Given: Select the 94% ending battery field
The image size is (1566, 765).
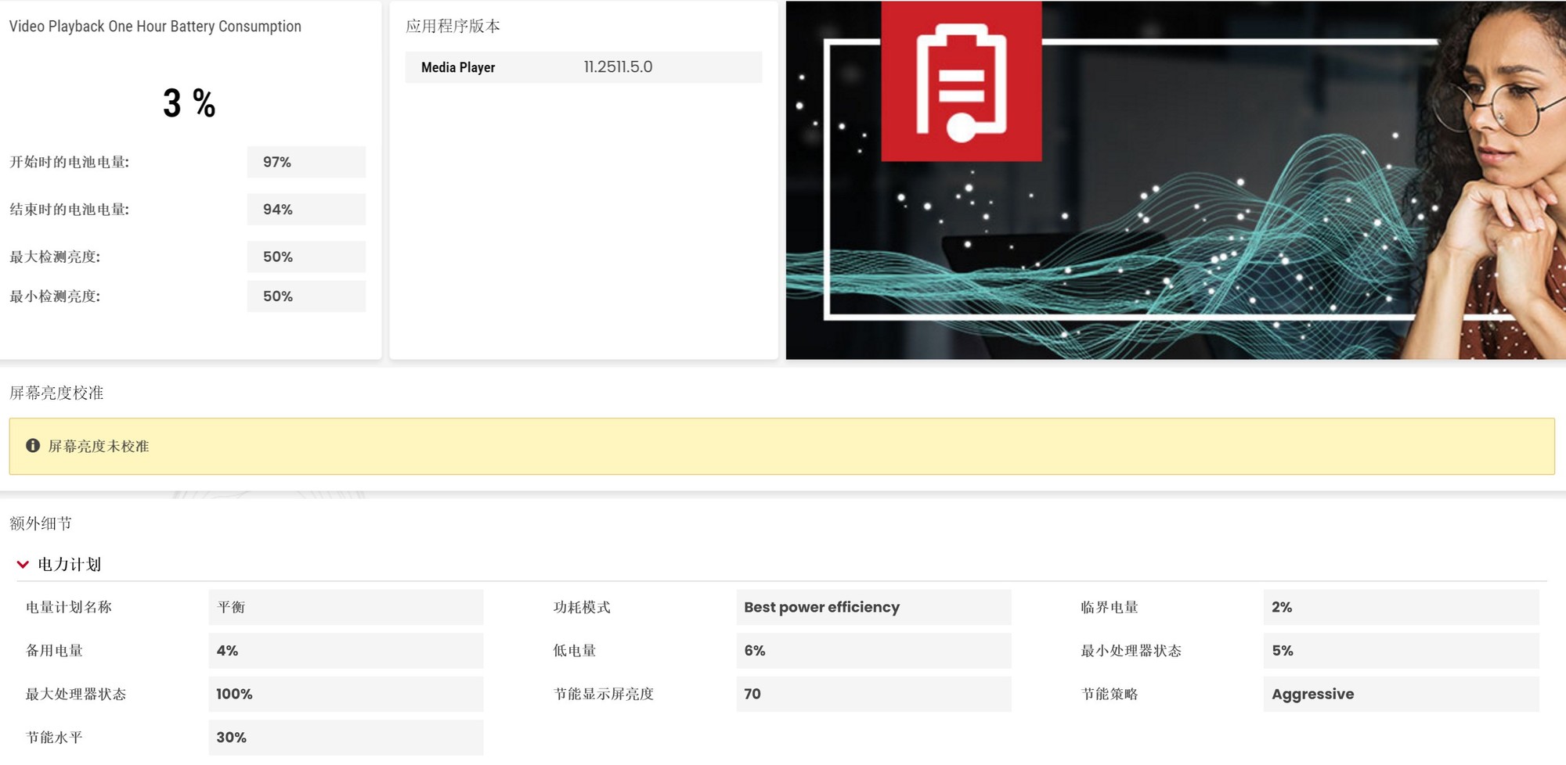Looking at the screenshot, I should (x=306, y=209).
